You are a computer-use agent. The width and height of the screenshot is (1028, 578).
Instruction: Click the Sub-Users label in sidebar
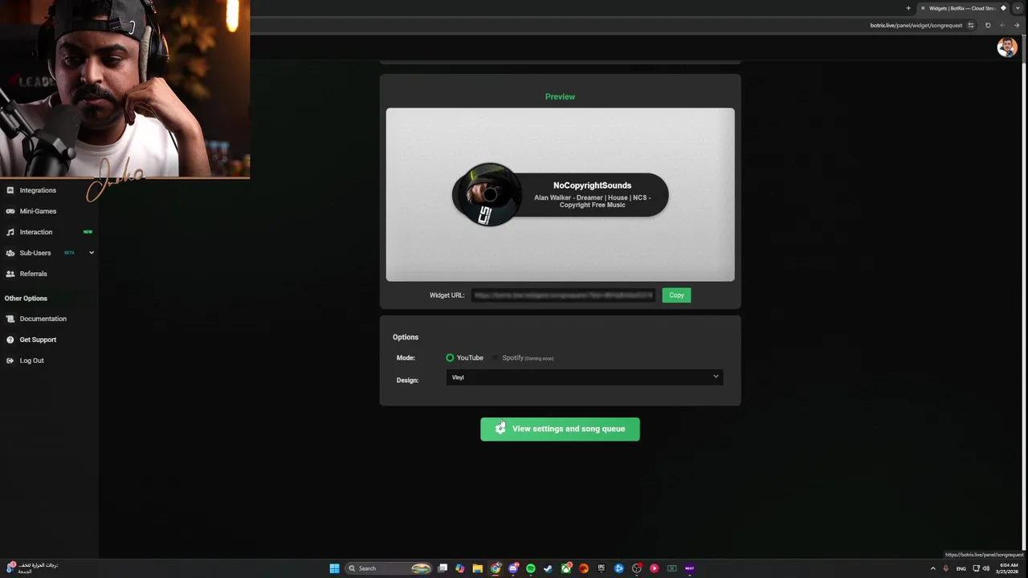point(35,253)
